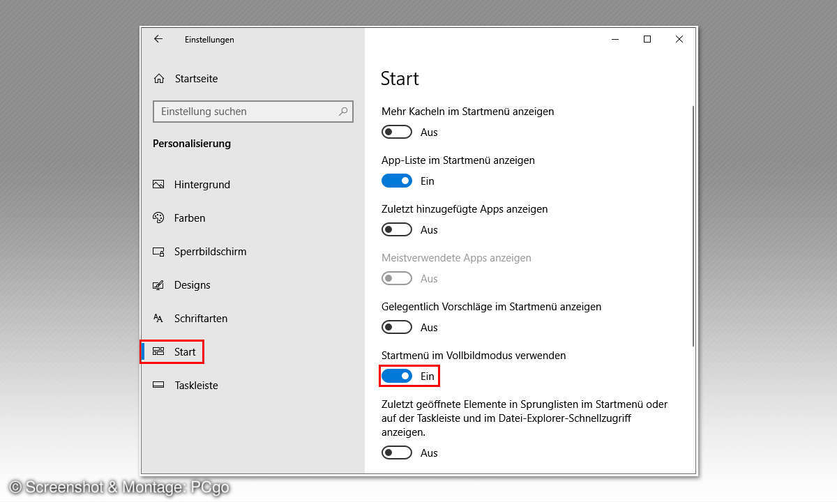Click the 'Einstellungen' window title text
The width and height of the screenshot is (837, 502).
209,40
